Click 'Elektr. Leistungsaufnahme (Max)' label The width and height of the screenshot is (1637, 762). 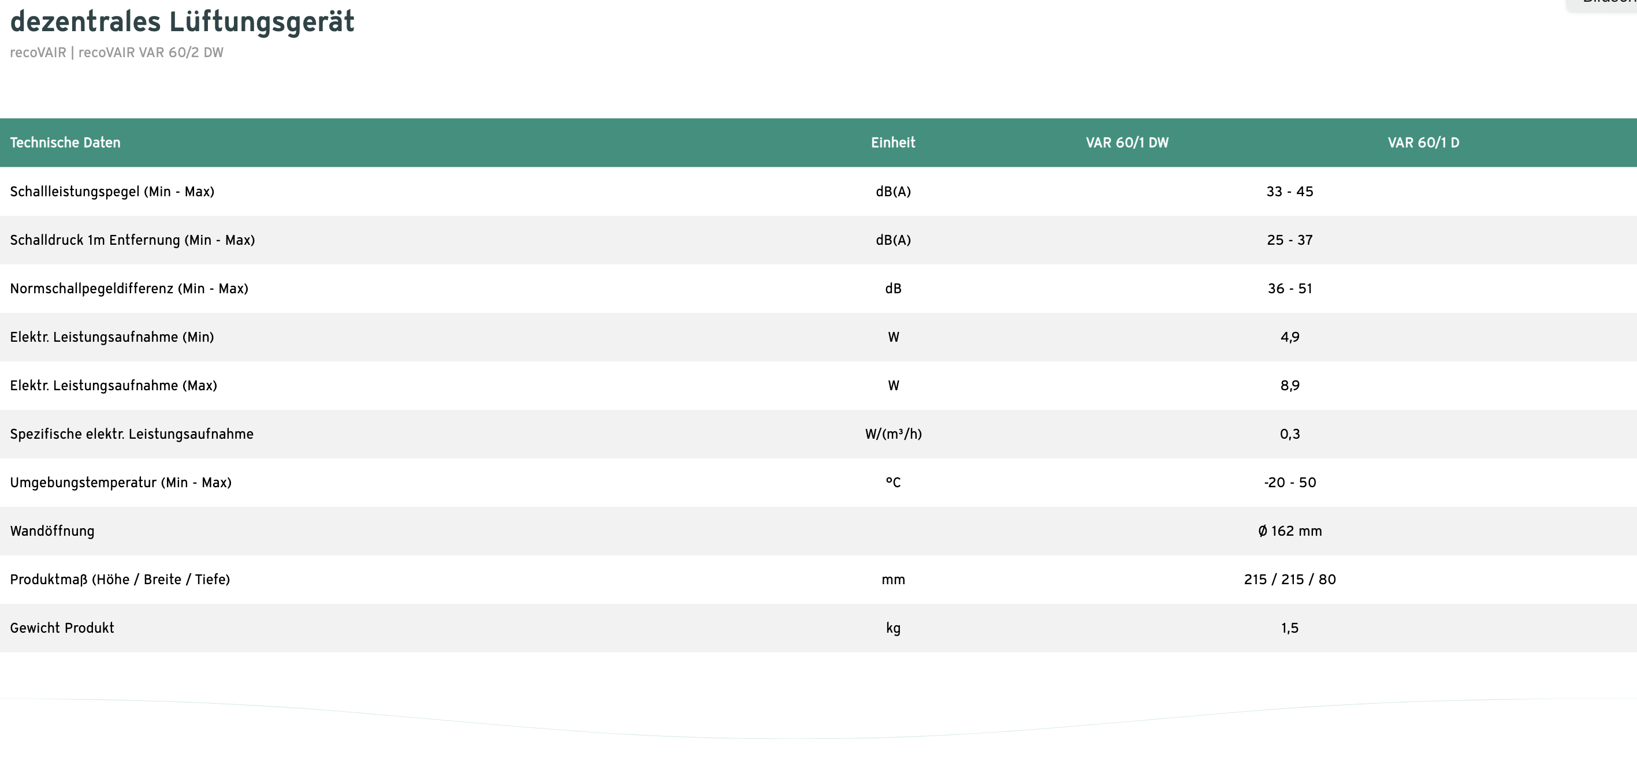coord(114,386)
